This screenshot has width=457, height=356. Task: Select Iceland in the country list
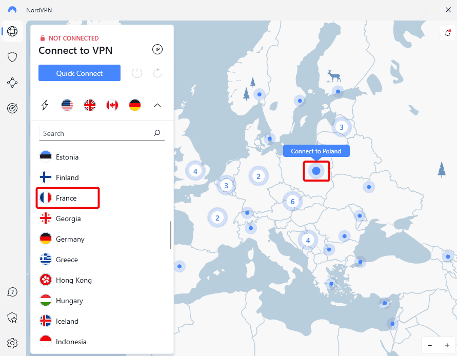102,321
